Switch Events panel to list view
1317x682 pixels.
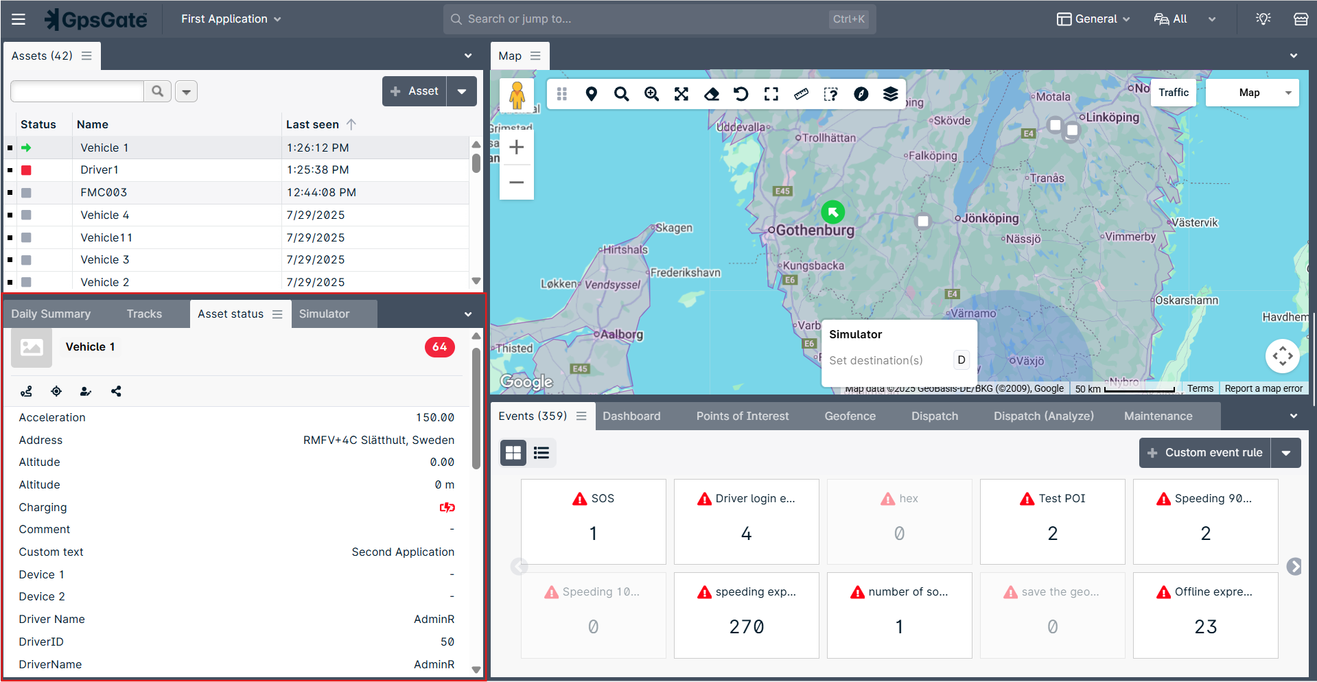pyautogui.click(x=541, y=453)
